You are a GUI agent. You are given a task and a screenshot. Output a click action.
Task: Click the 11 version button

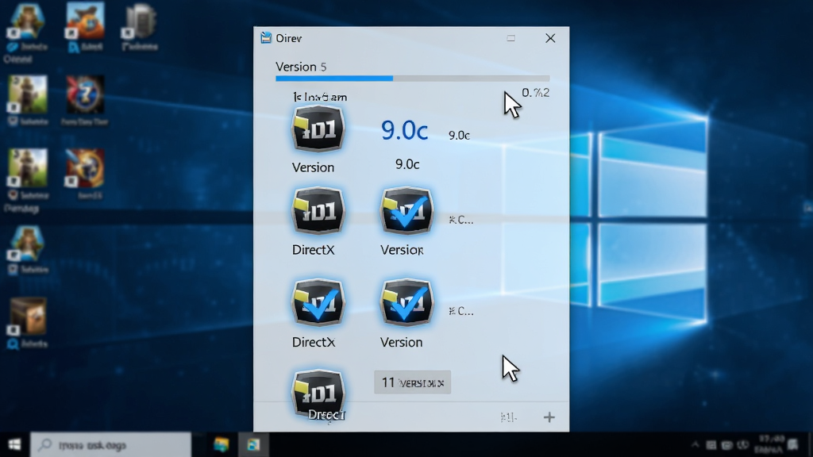pyautogui.click(x=412, y=382)
